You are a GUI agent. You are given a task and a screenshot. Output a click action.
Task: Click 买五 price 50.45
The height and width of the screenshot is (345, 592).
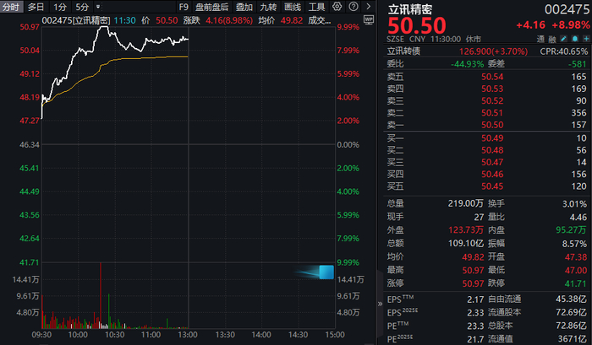click(x=492, y=186)
